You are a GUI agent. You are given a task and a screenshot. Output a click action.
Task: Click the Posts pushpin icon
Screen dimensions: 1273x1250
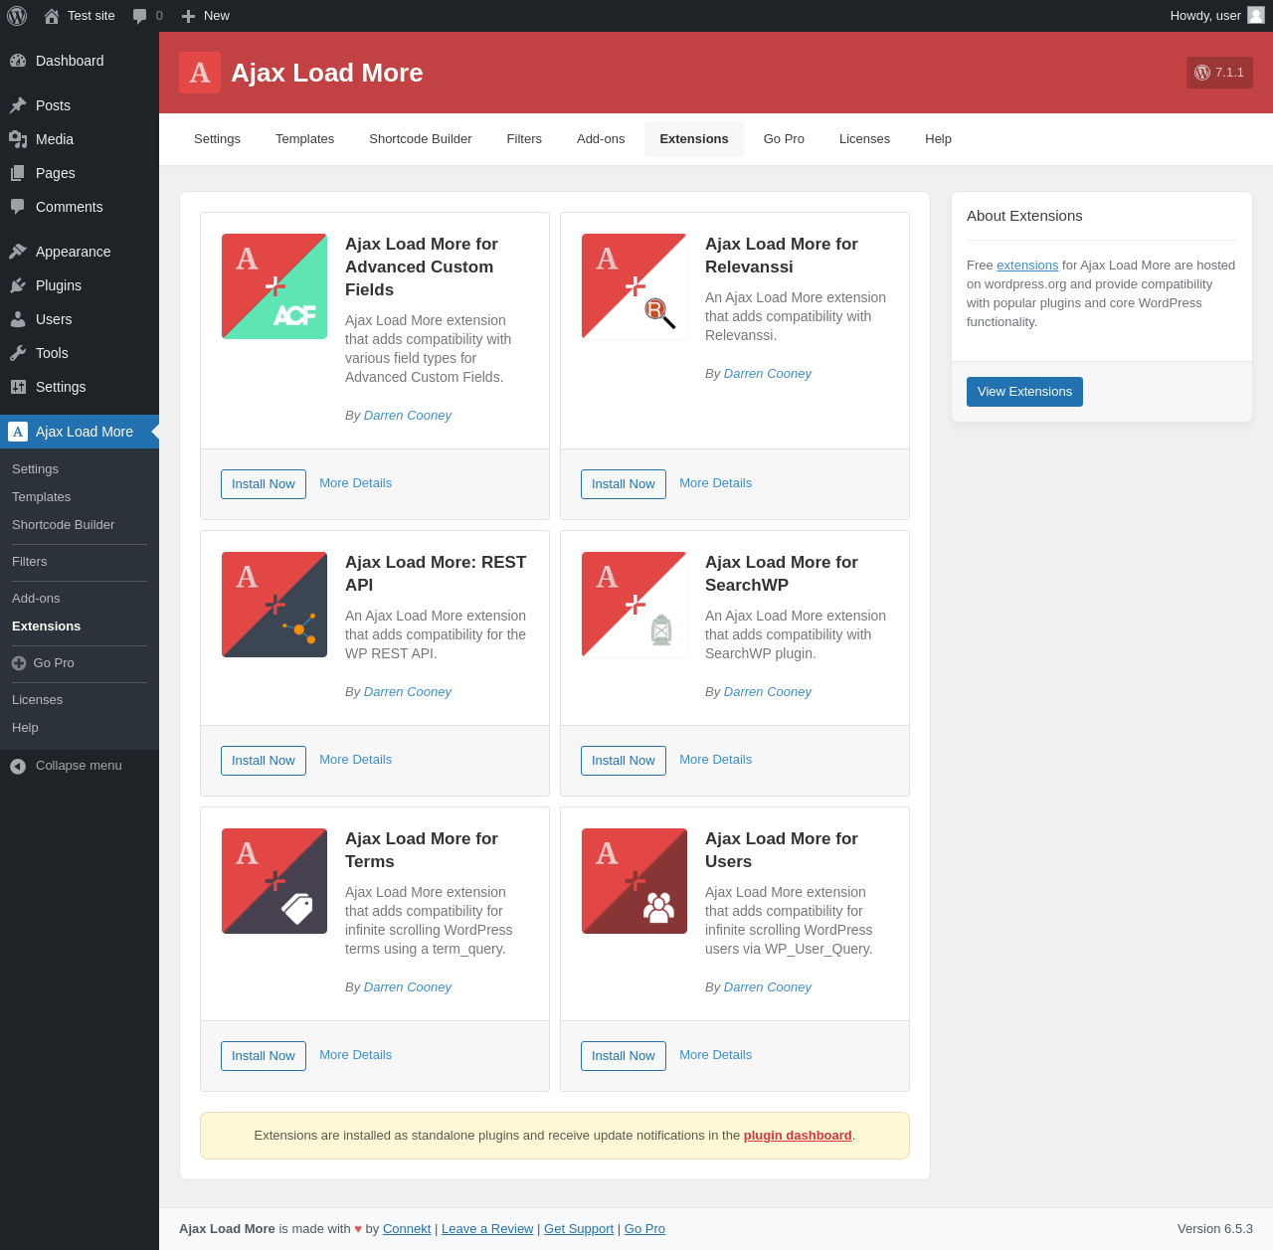tap(18, 105)
